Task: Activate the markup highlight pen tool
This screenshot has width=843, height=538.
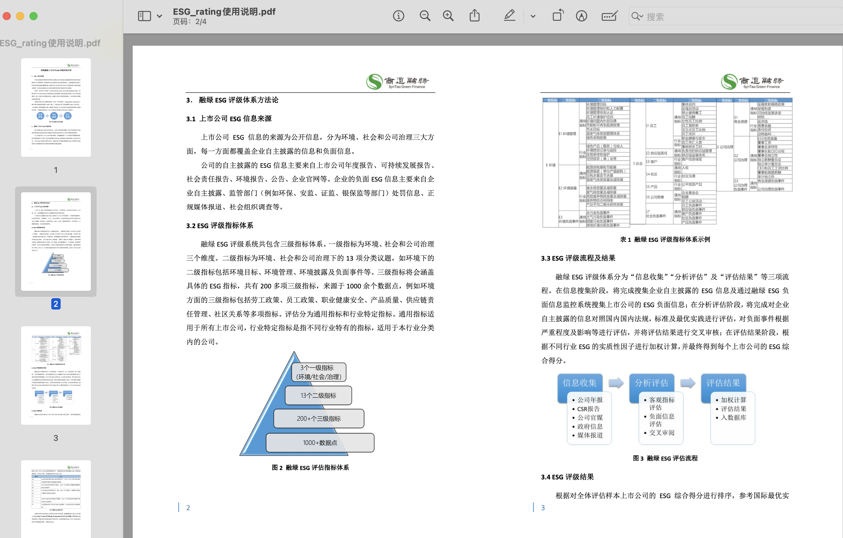Action: point(509,16)
